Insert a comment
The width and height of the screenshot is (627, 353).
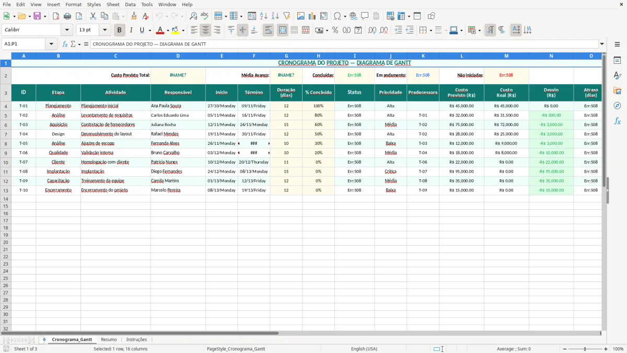(365, 16)
